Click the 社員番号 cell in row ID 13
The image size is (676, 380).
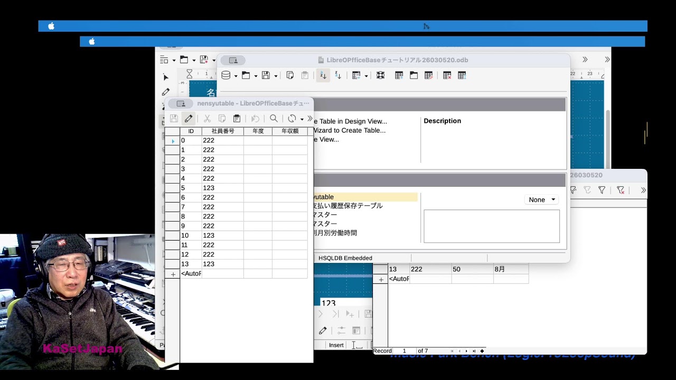(223, 264)
